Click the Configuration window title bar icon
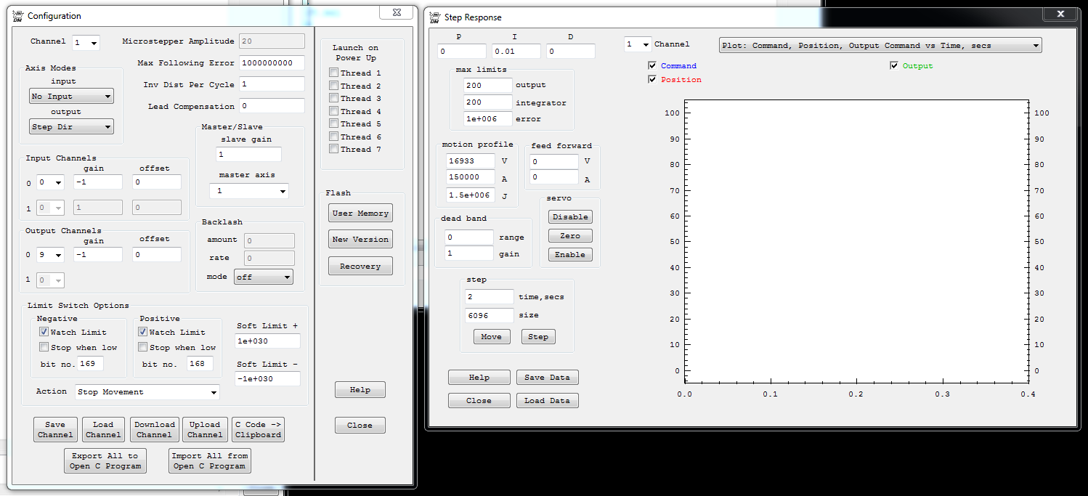 (x=19, y=15)
